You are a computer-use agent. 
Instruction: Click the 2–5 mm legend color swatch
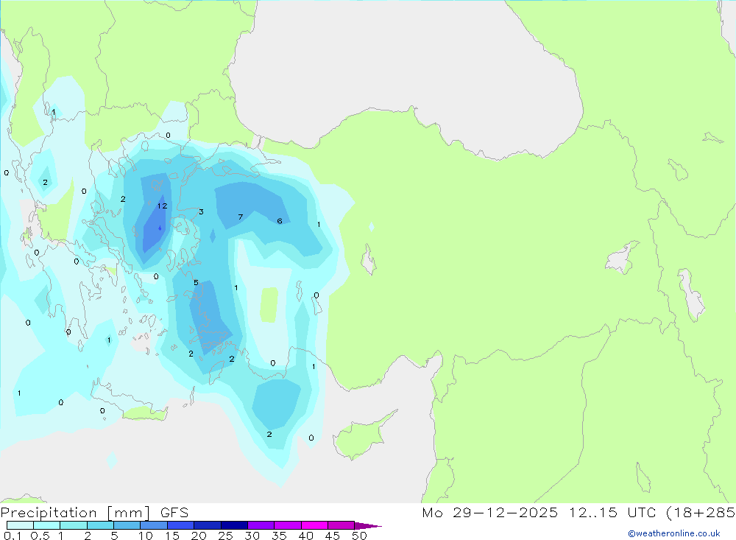tap(100, 525)
